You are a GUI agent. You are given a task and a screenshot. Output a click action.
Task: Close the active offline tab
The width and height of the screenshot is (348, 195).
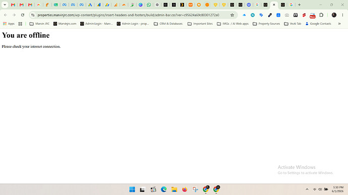(274, 5)
